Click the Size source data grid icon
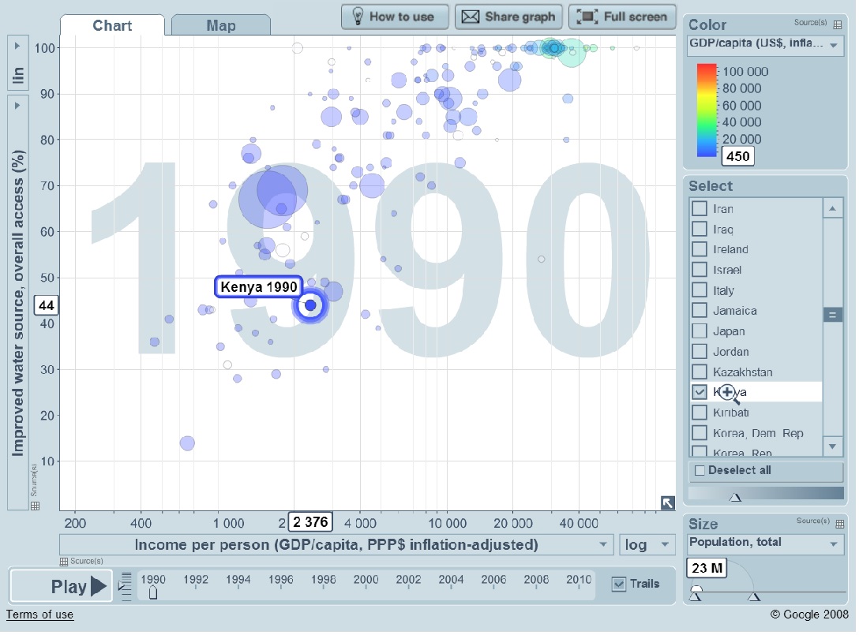 (x=839, y=523)
